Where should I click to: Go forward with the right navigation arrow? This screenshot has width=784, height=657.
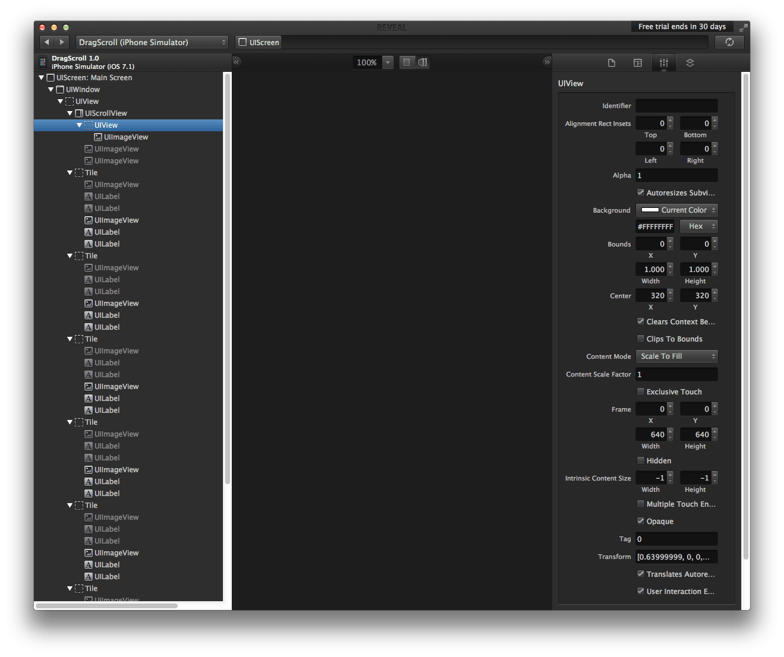62,42
